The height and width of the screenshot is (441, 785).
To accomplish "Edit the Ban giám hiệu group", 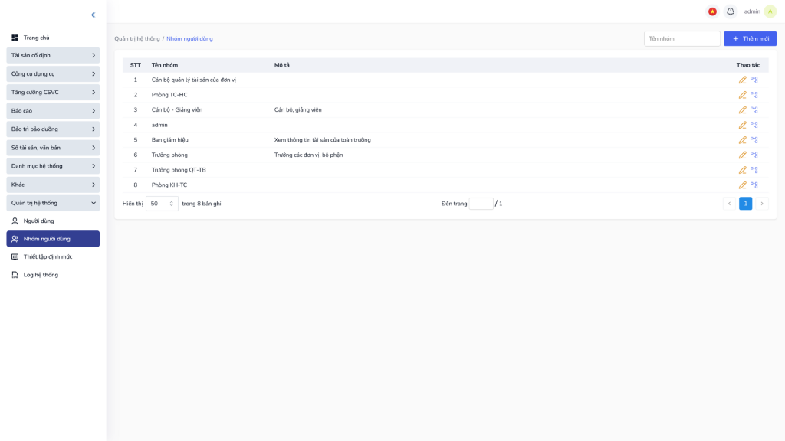I will [x=742, y=140].
